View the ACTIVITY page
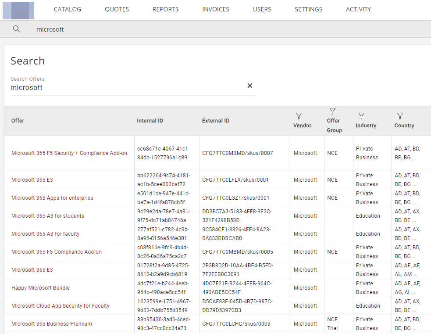The height and width of the screenshot is (334, 431). click(358, 9)
